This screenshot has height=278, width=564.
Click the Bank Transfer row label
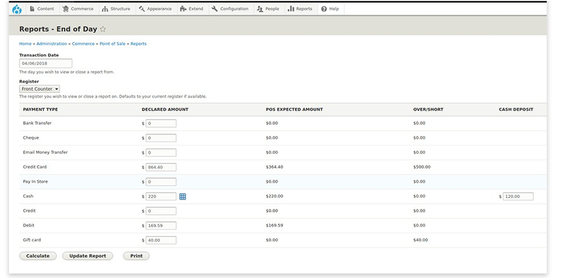[37, 123]
